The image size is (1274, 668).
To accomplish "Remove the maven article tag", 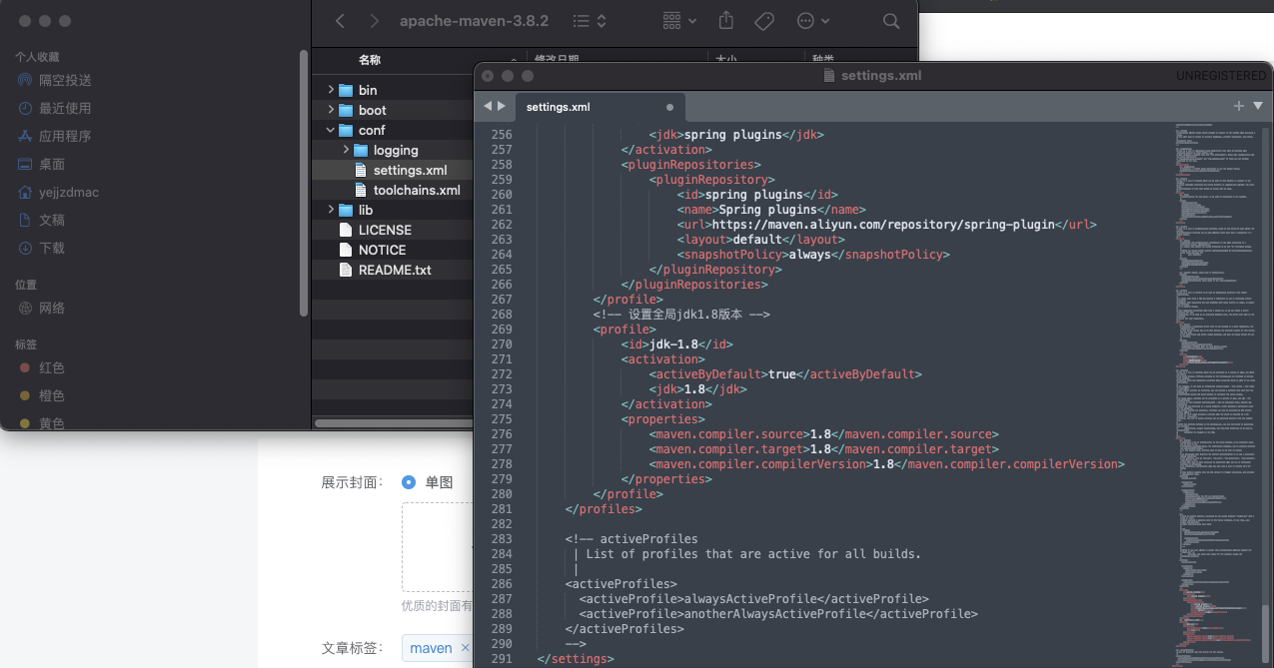I will point(465,648).
